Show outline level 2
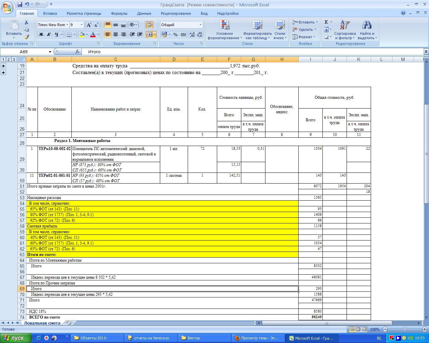Image resolution: width=429 pixels, height=343 pixels. (x=8, y=60)
